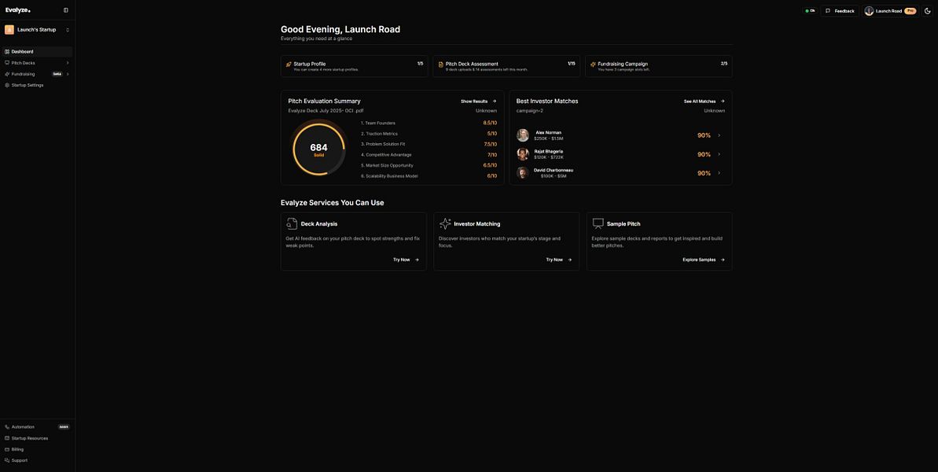The image size is (938, 472).
Task: Click the Investor Matching sparkle icon
Action: click(445, 223)
